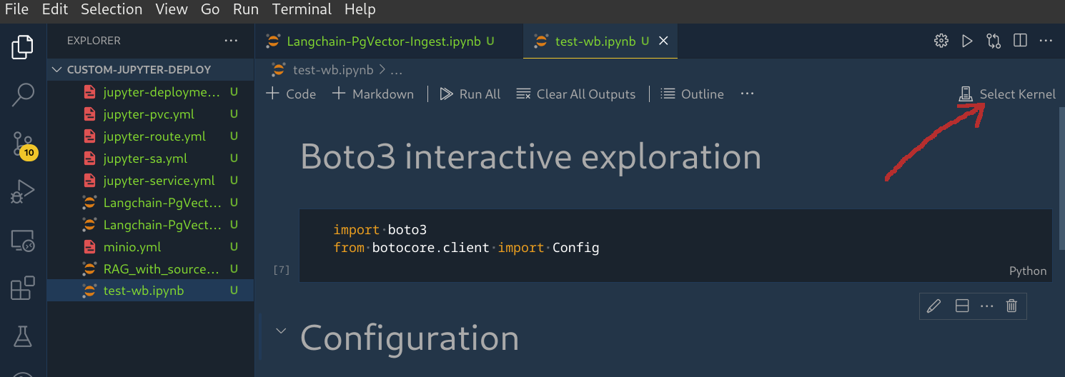Screen dimensions: 1065x377
Task: Click the import boto3 code line
Action: click(x=380, y=230)
